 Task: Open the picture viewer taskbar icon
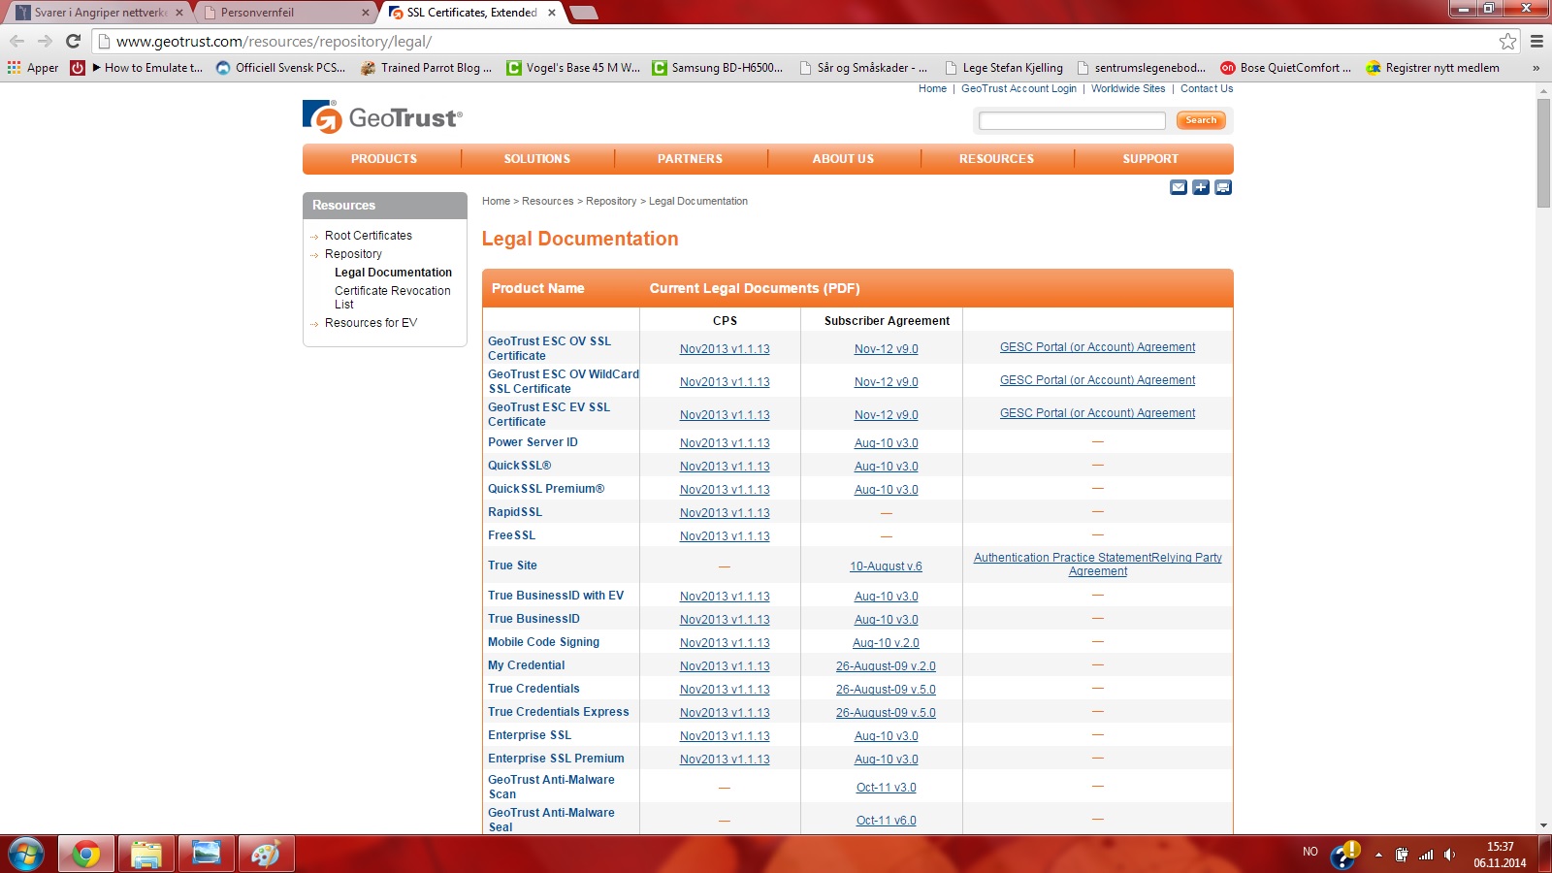click(207, 855)
